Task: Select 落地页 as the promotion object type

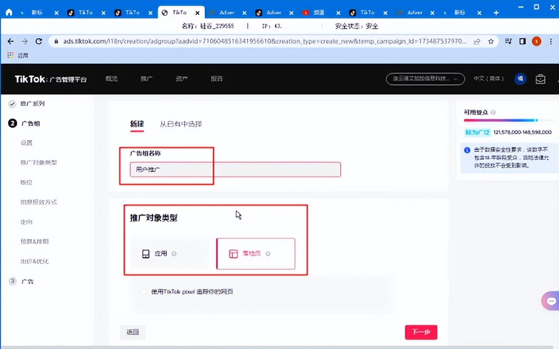Action: (255, 253)
